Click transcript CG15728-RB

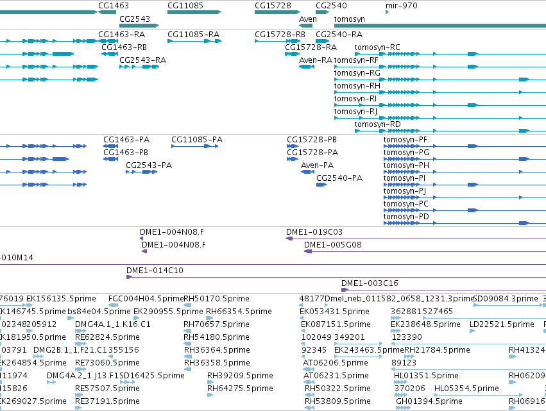point(280,35)
